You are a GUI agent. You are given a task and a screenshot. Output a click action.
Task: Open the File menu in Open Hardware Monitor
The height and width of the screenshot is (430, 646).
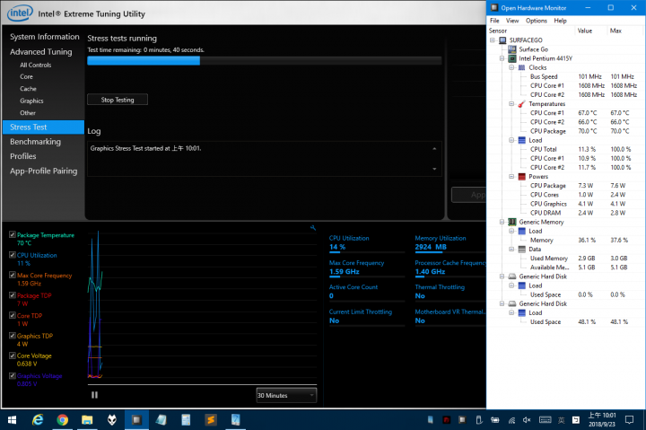(x=494, y=21)
